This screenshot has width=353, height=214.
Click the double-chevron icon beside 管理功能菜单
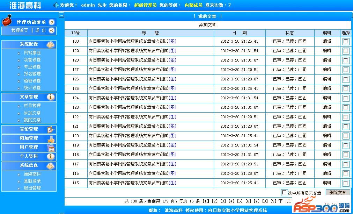(52, 22)
